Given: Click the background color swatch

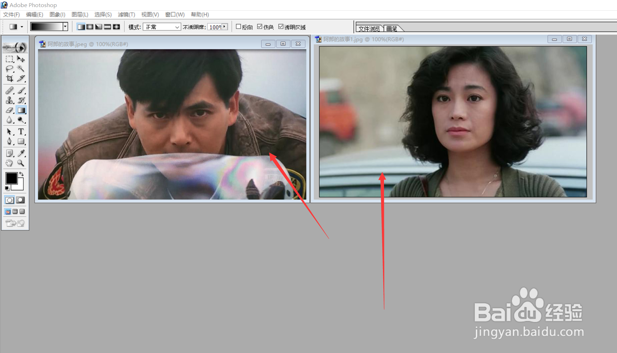Looking at the screenshot, I should click(20, 186).
